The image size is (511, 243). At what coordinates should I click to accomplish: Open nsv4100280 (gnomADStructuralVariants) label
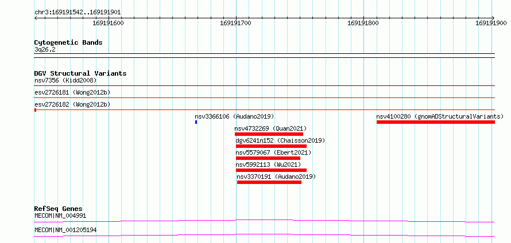tap(440, 116)
